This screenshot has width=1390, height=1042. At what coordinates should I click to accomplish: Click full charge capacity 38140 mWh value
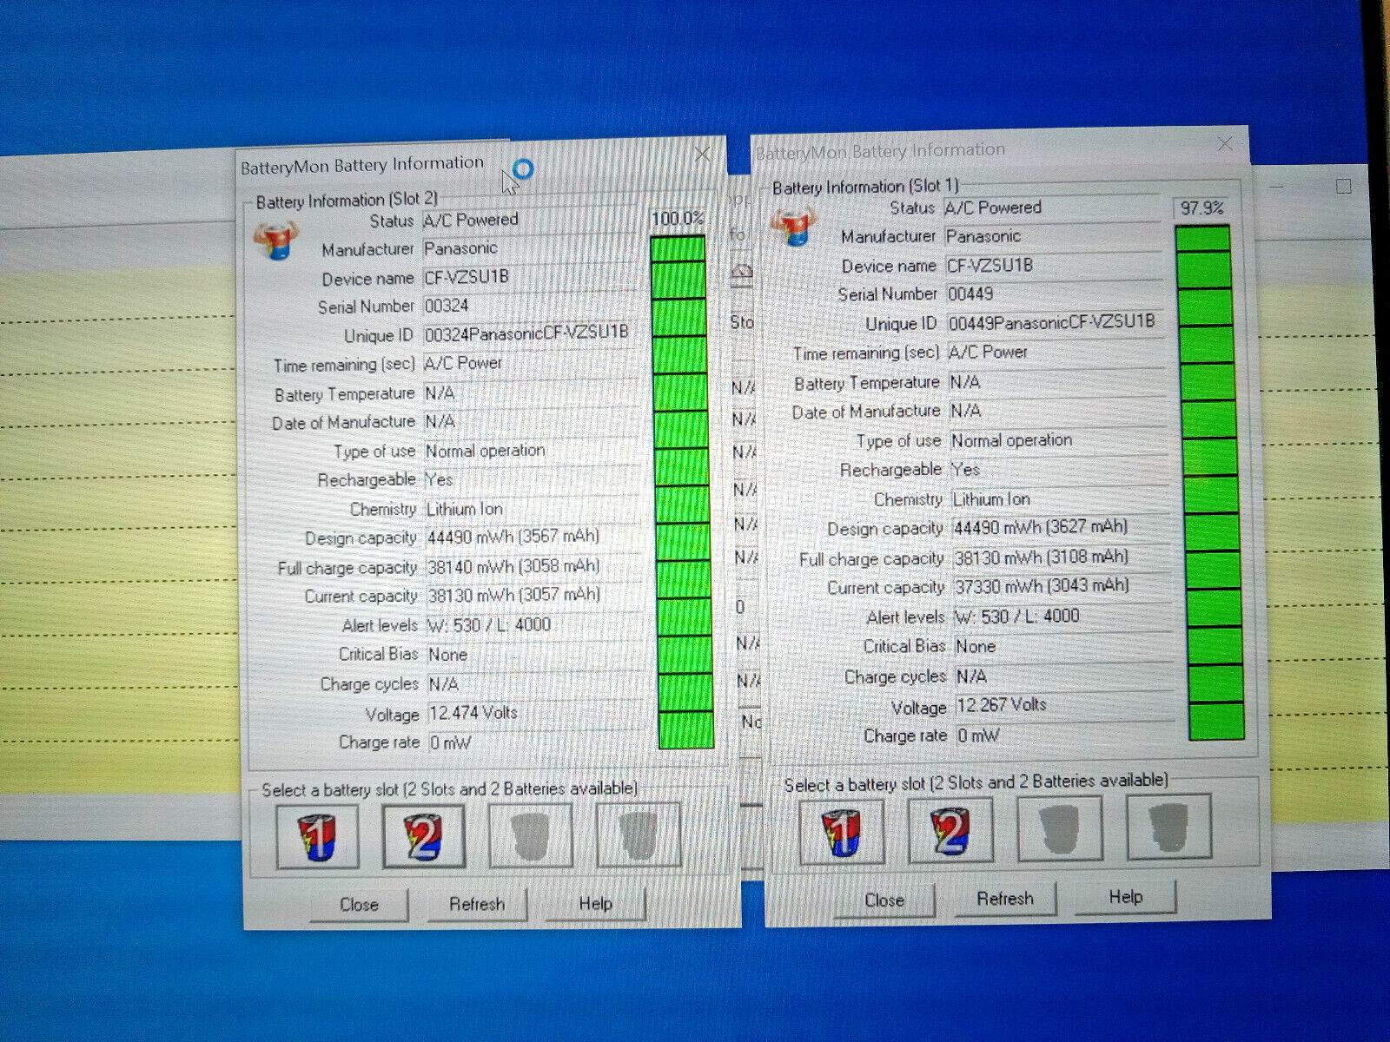coord(533,566)
